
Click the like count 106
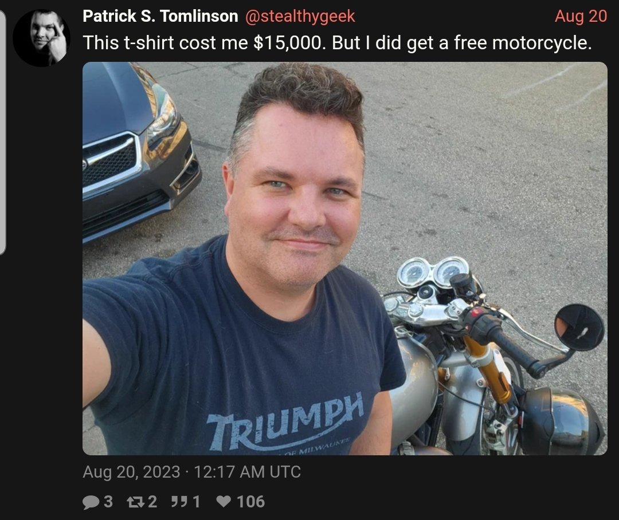pyautogui.click(x=250, y=502)
